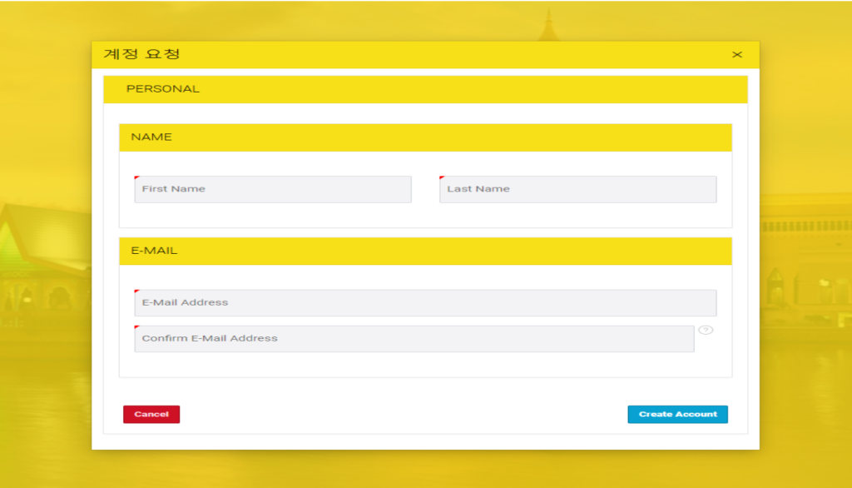Select the E-Mail Address input
852x488 pixels.
425,302
